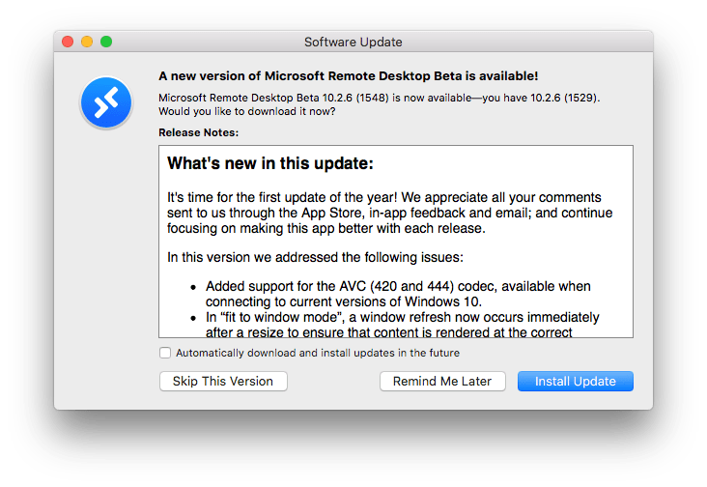Close the Software Update window
Screen dimensions: 707x487
[68, 42]
